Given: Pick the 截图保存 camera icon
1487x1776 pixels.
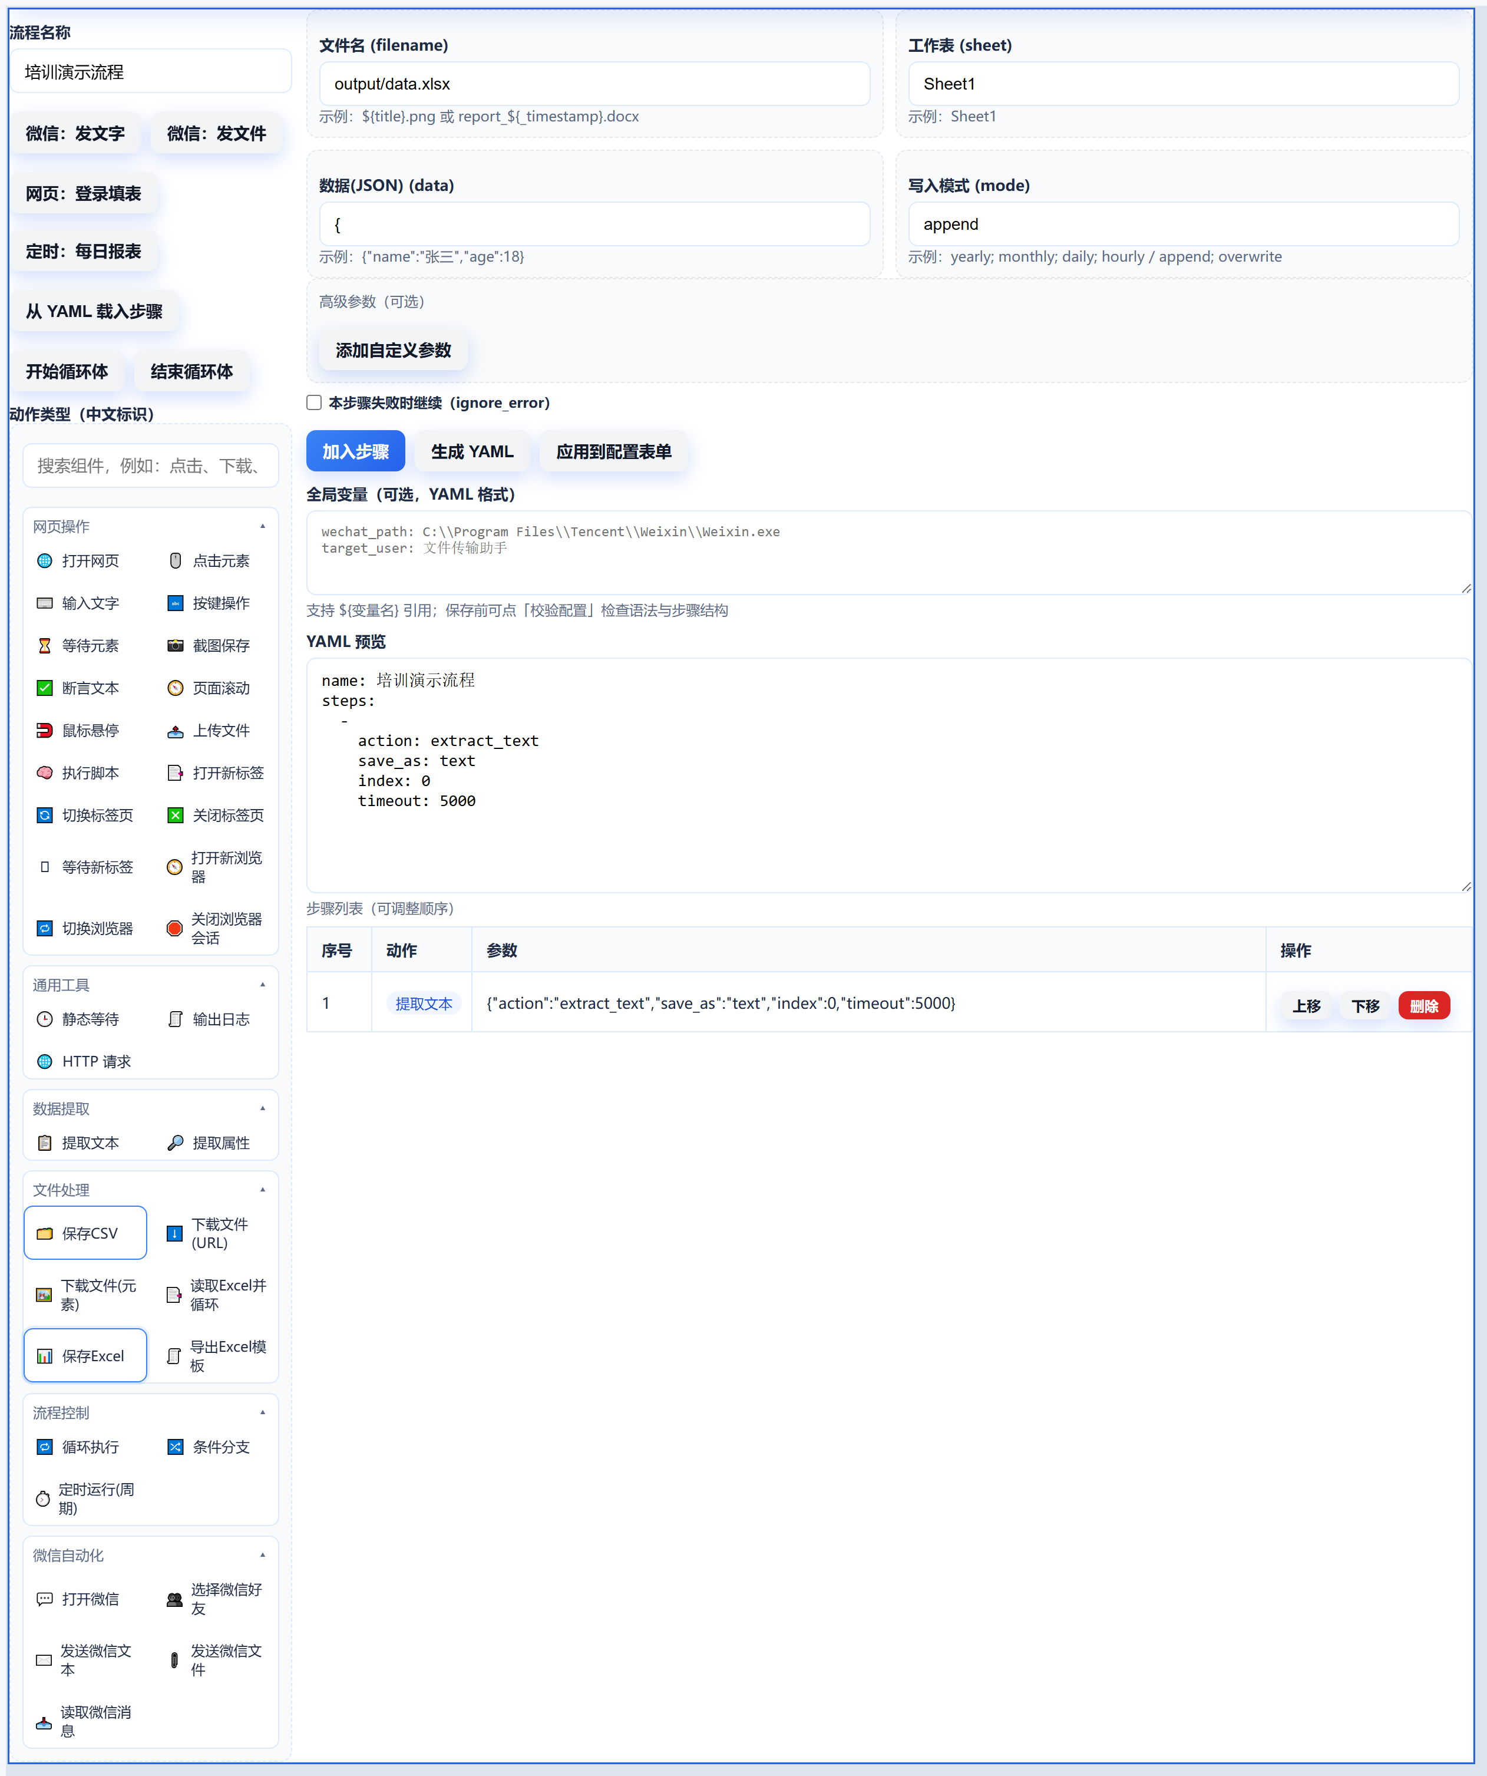Looking at the screenshot, I should [x=175, y=645].
